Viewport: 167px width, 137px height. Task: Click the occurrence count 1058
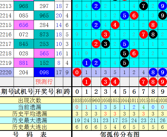coord(87,100)
